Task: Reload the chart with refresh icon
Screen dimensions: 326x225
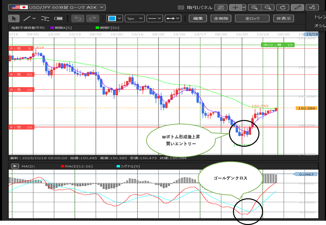Action: [283, 7]
